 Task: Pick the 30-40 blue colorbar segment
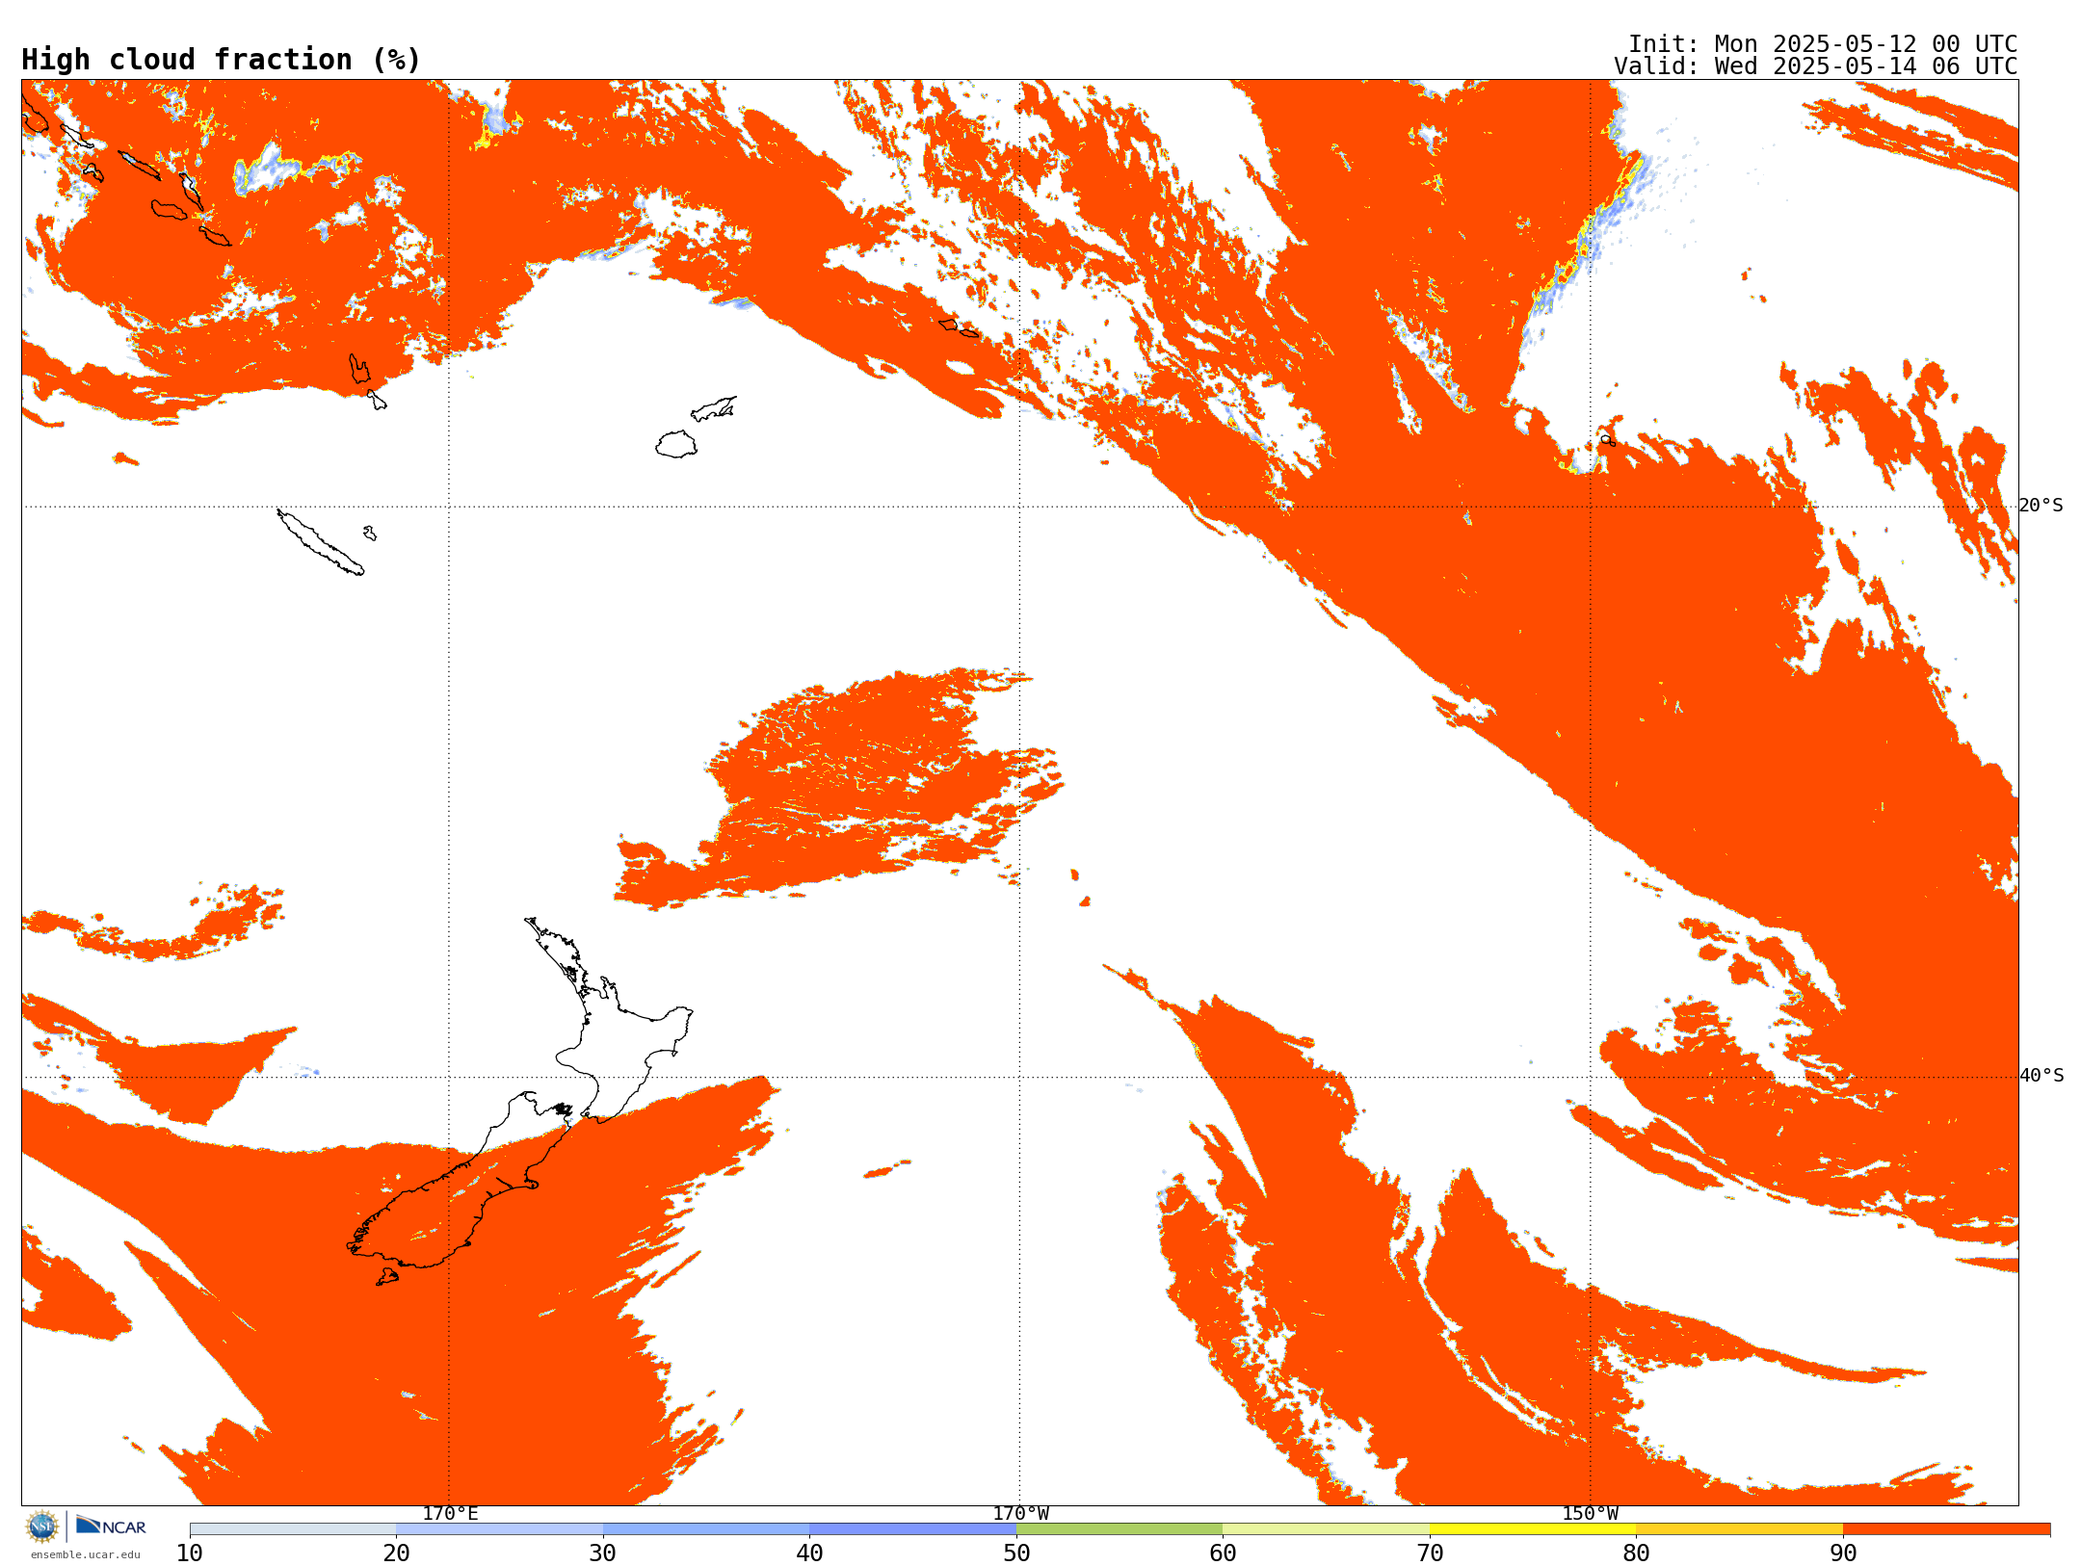(706, 1529)
